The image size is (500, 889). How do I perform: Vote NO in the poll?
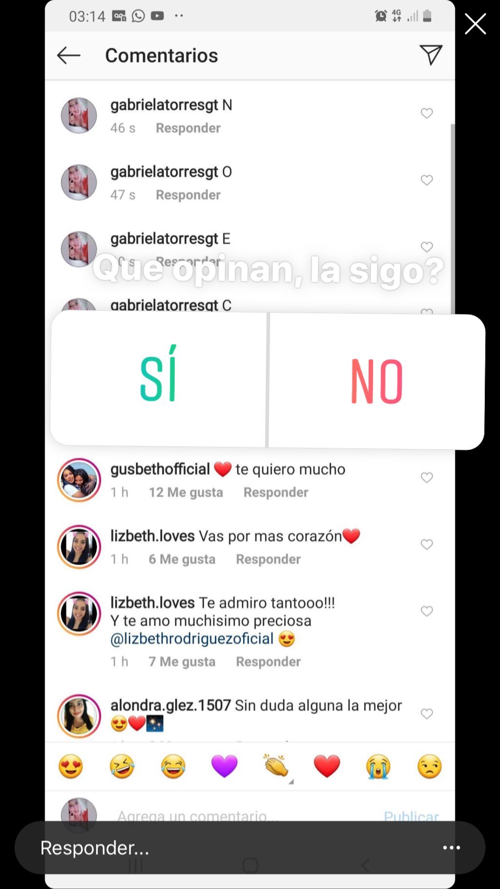click(376, 381)
